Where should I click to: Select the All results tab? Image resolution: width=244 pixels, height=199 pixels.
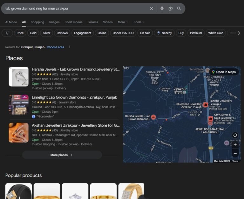[24, 22]
